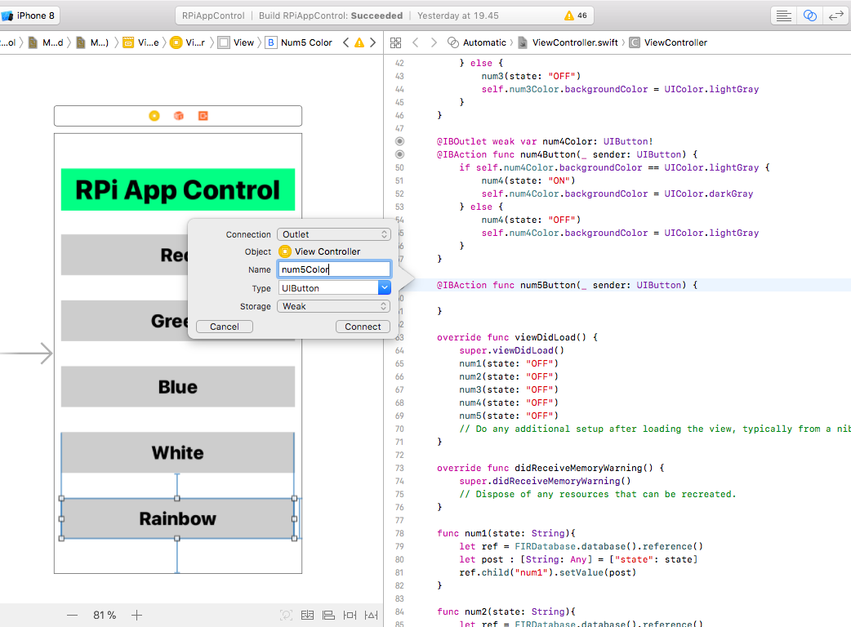This screenshot has height=627, width=851.
Task: Click the Assistant Editor overlapping-circles icon
Action: click(x=809, y=16)
